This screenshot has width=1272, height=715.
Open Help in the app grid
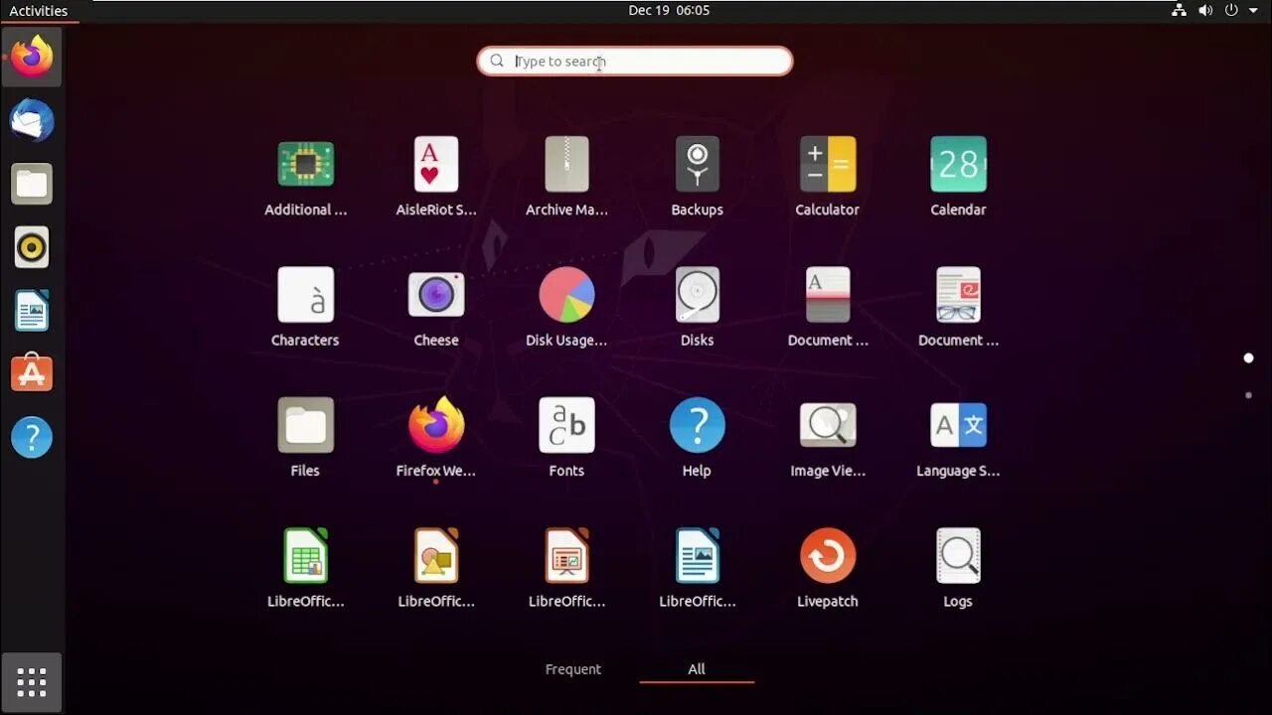(697, 425)
